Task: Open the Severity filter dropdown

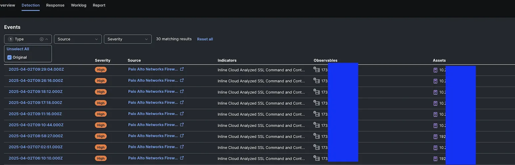Action: point(128,39)
